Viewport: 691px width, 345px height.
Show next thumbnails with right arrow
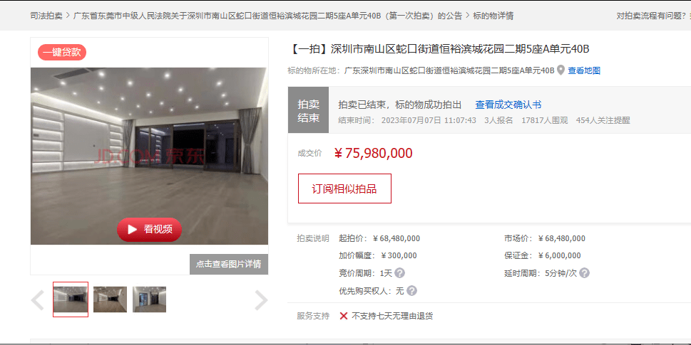pyautogui.click(x=261, y=300)
